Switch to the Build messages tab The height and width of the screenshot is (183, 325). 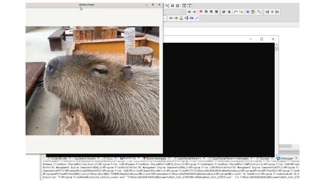156,159
